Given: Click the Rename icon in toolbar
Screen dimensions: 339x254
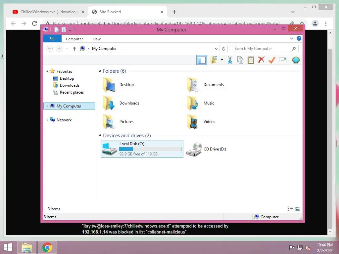Looking at the screenshot, I should click(x=283, y=60).
